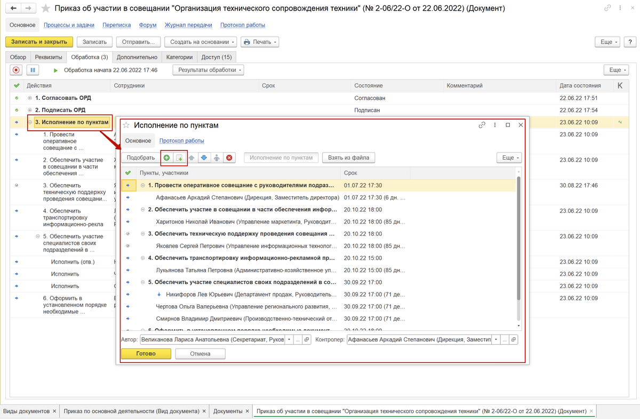640x419 pixels.
Task: Pause processing with the pause icon
Action: [33, 70]
